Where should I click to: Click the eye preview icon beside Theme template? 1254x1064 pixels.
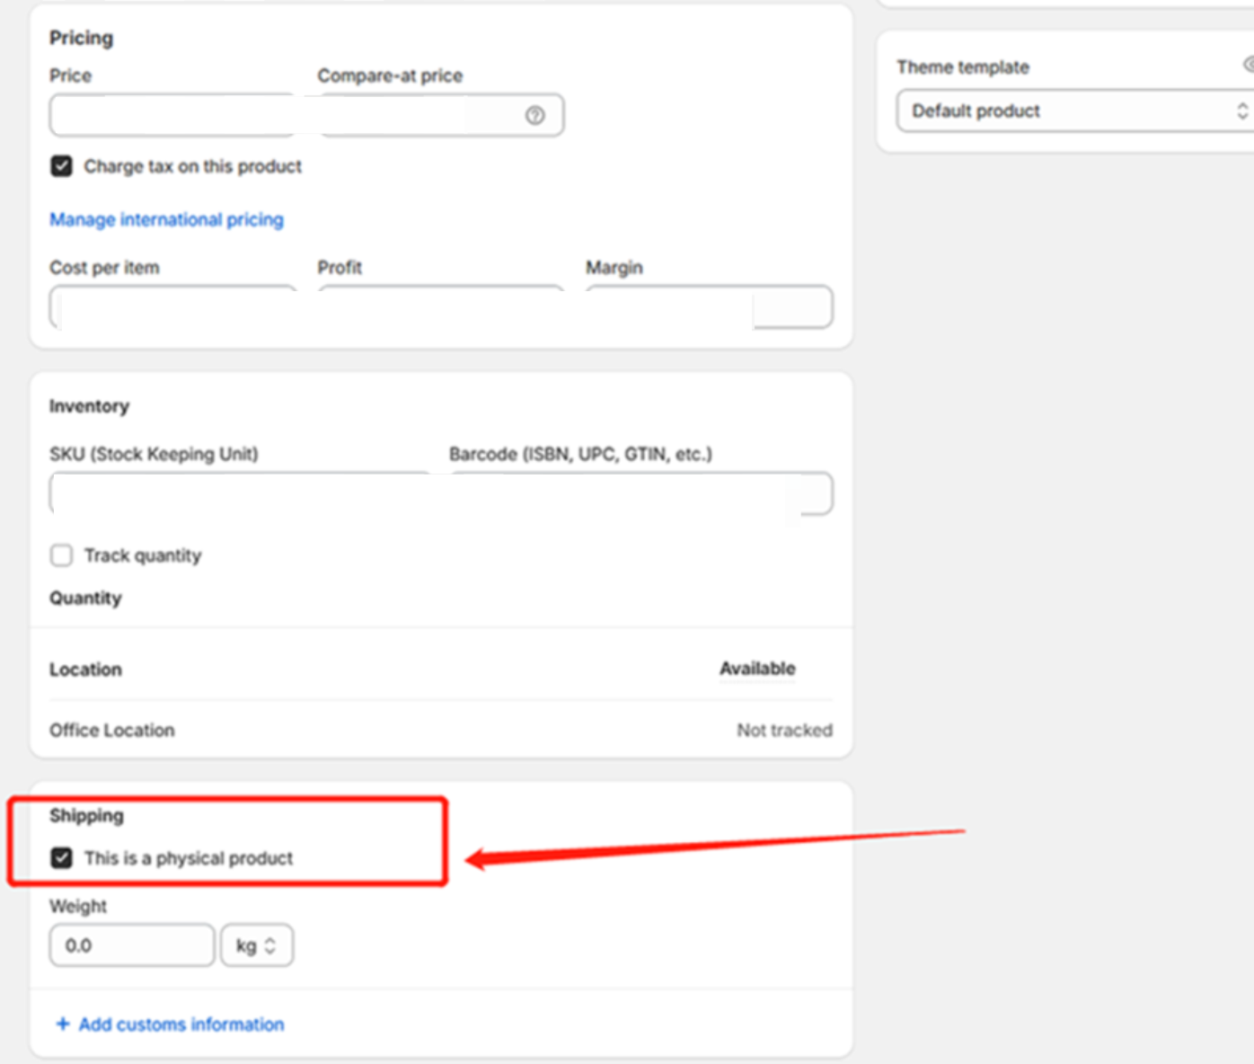1249,65
